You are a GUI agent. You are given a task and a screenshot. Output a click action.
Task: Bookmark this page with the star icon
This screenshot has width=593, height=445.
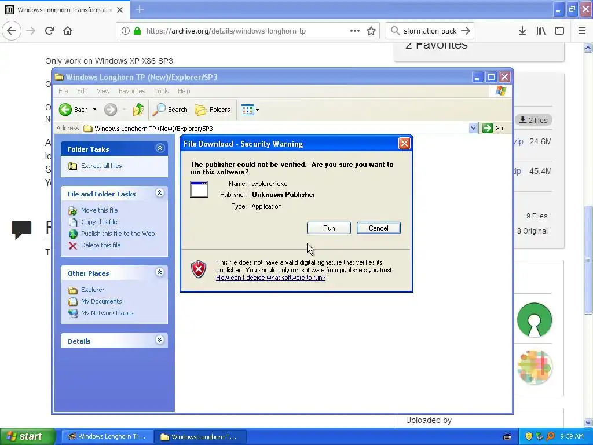pyautogui.click(x=371, y=31)
